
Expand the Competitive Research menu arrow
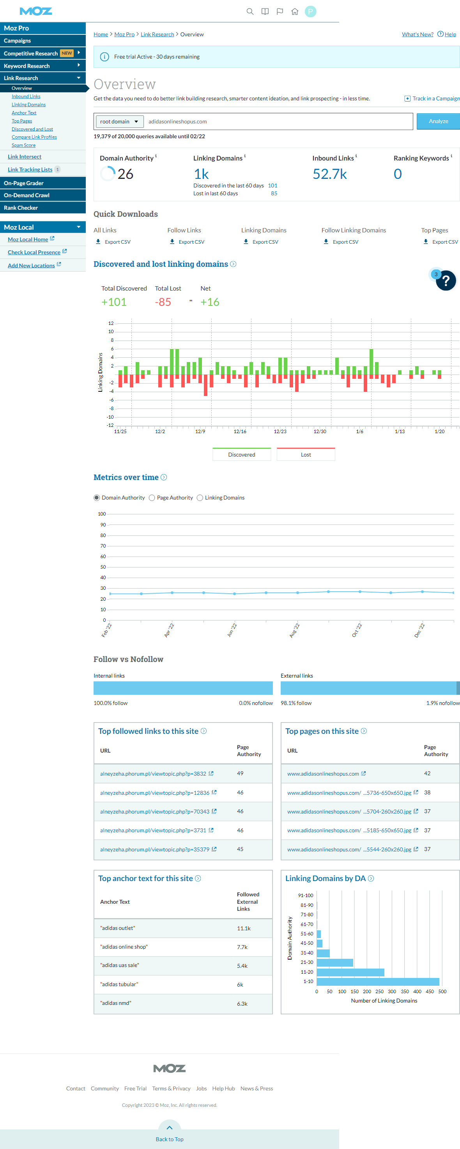click(x=79, y=53)
